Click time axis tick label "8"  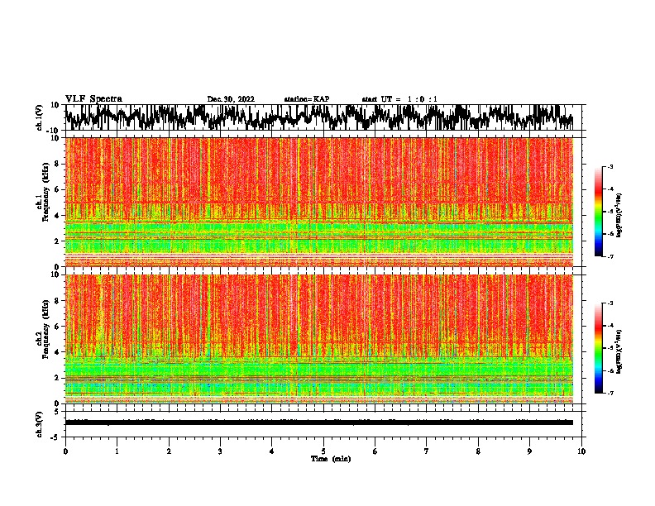pyautogui.click(x=478, y=451)
